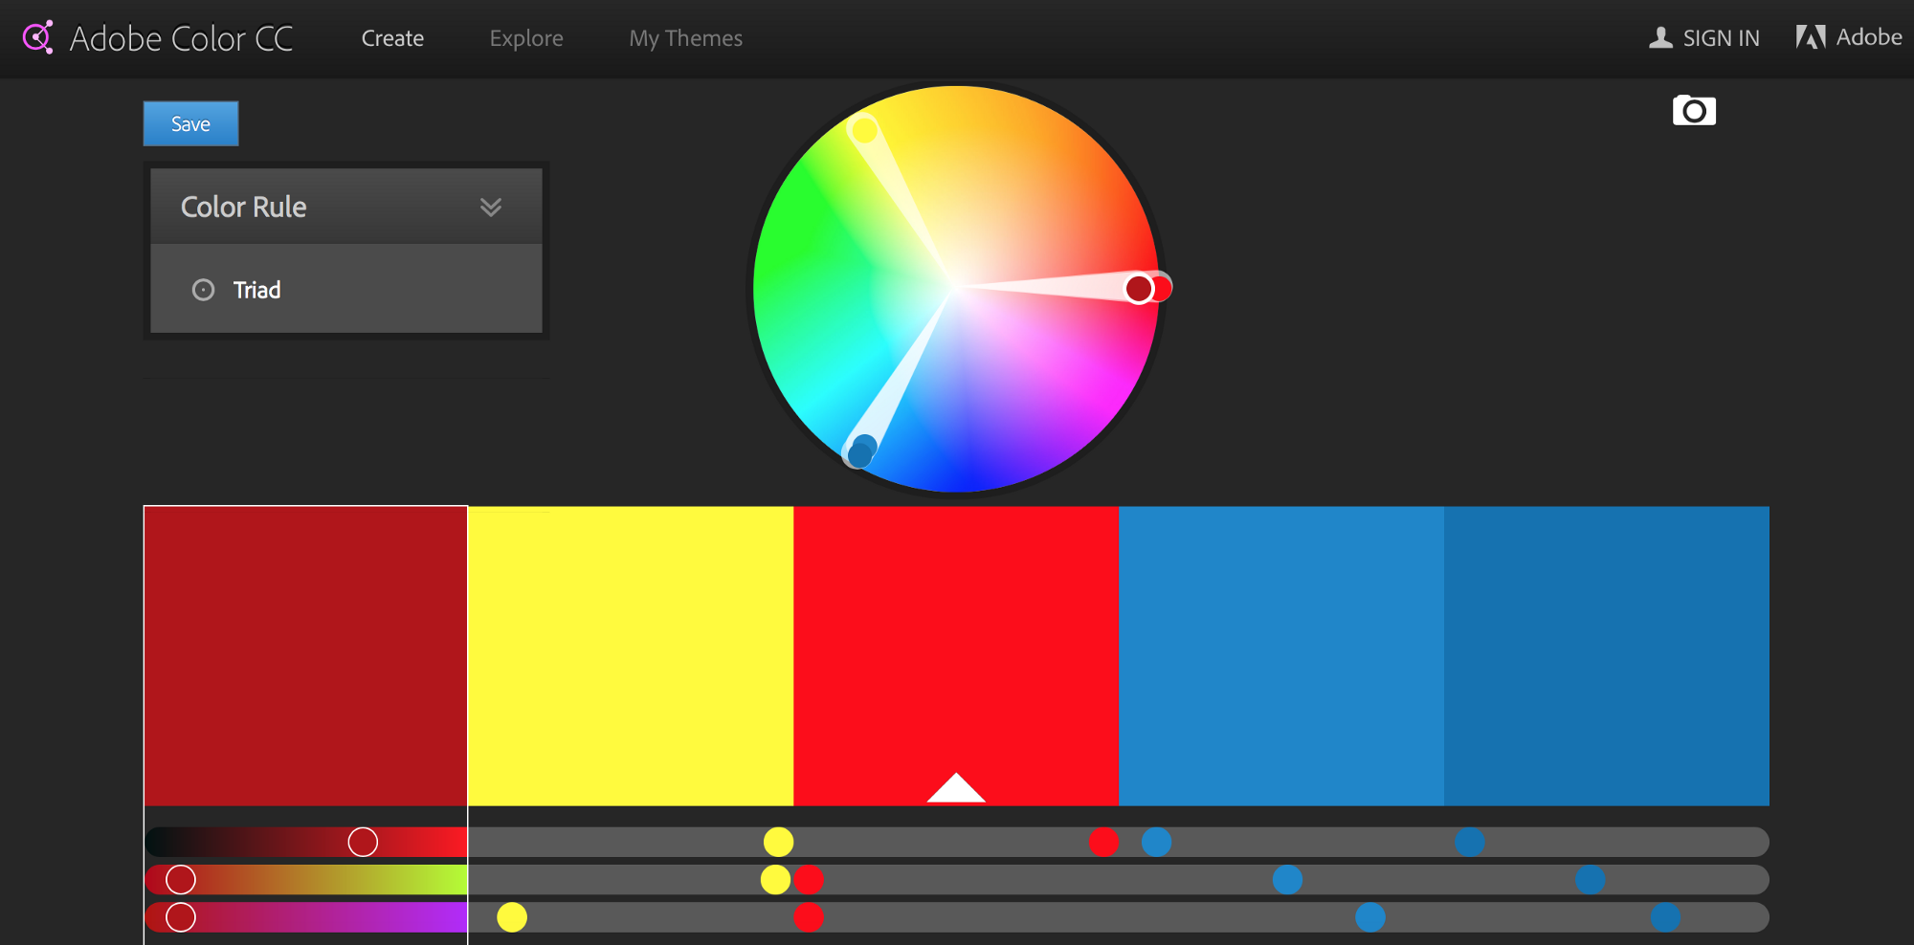Click the middle slider handle of dark red swatch
Viewport: 1914px width, 945px height.
(x=181, y=879)
